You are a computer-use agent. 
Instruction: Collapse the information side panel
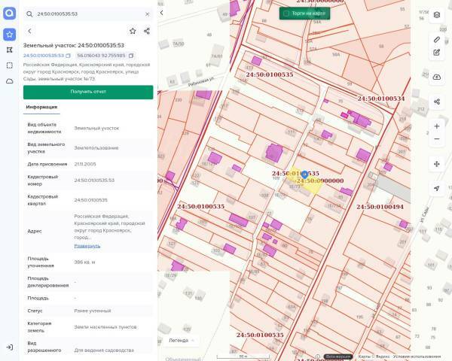(161, 13)
